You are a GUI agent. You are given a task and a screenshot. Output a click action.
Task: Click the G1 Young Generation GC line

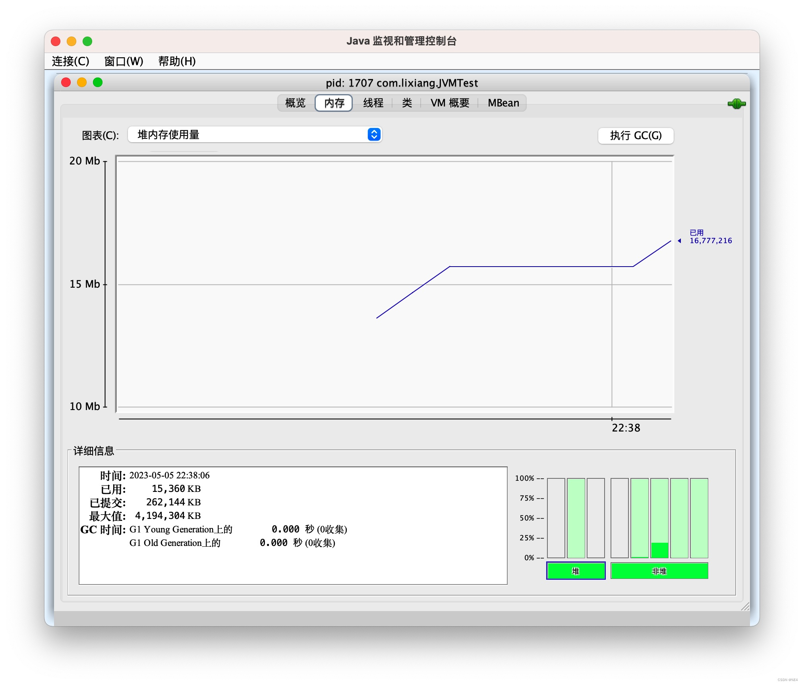238,529
